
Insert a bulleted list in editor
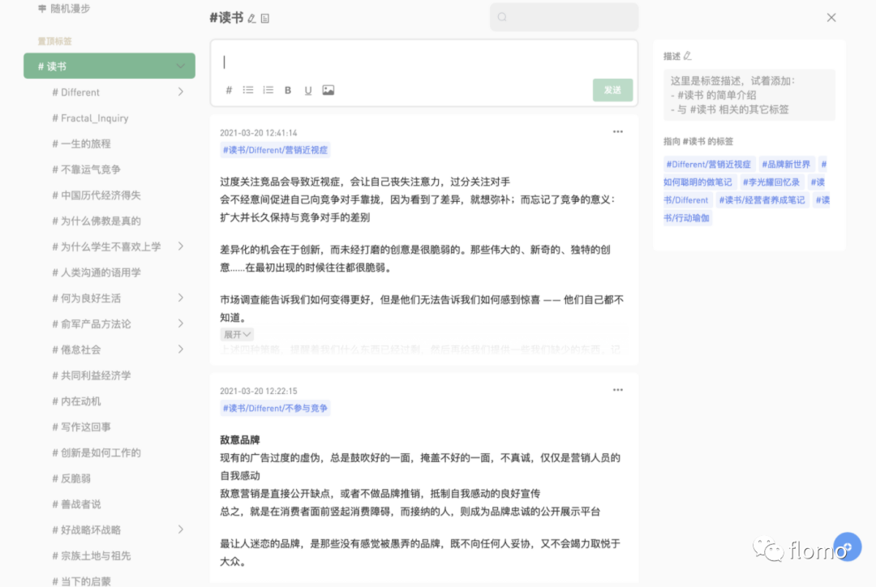[x=248, y=90]
